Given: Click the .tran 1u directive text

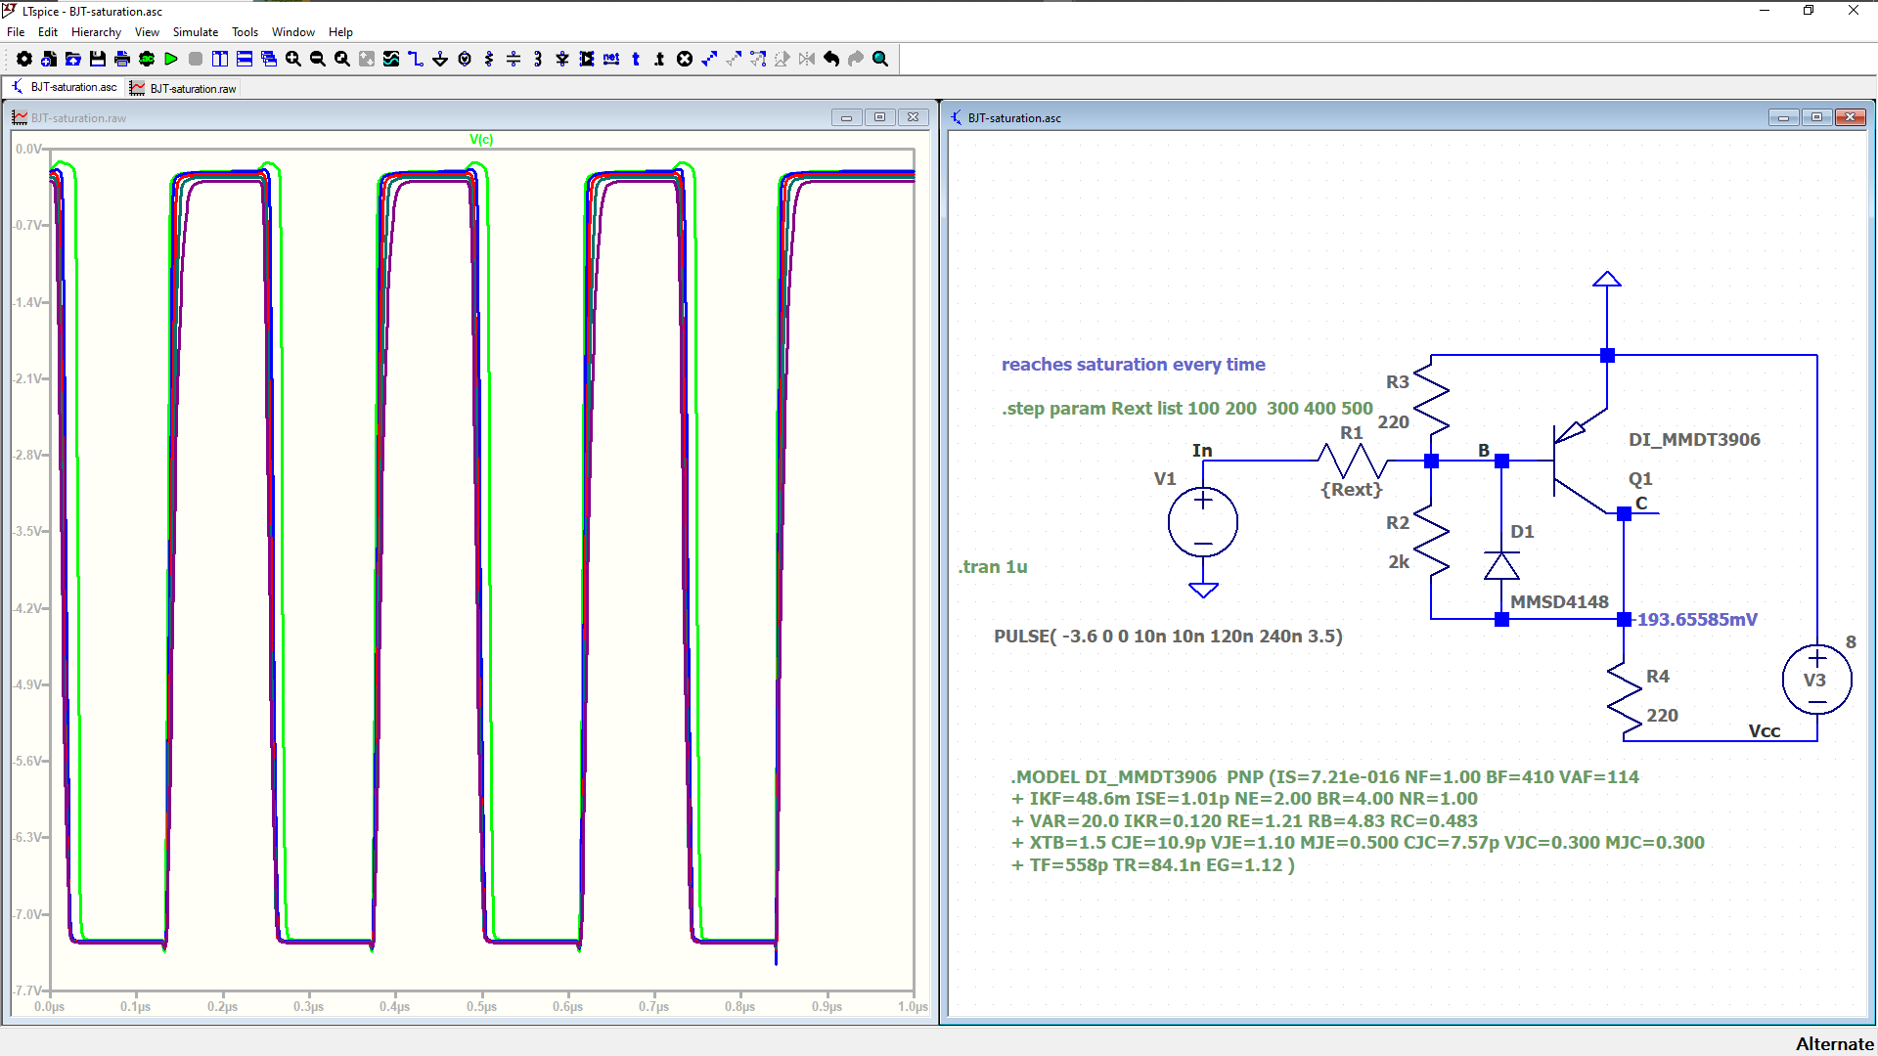Looking at the screenshot, I should [x=993, y=567].
